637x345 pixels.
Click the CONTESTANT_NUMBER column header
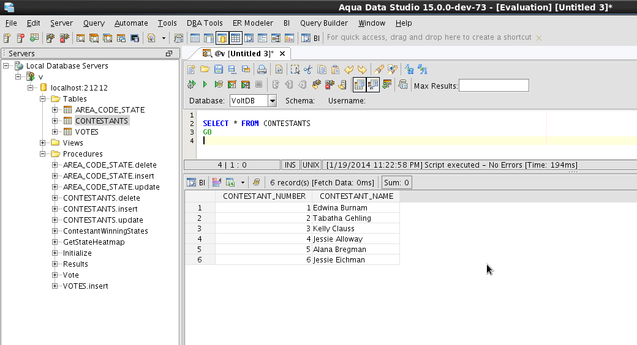[264, 196]
